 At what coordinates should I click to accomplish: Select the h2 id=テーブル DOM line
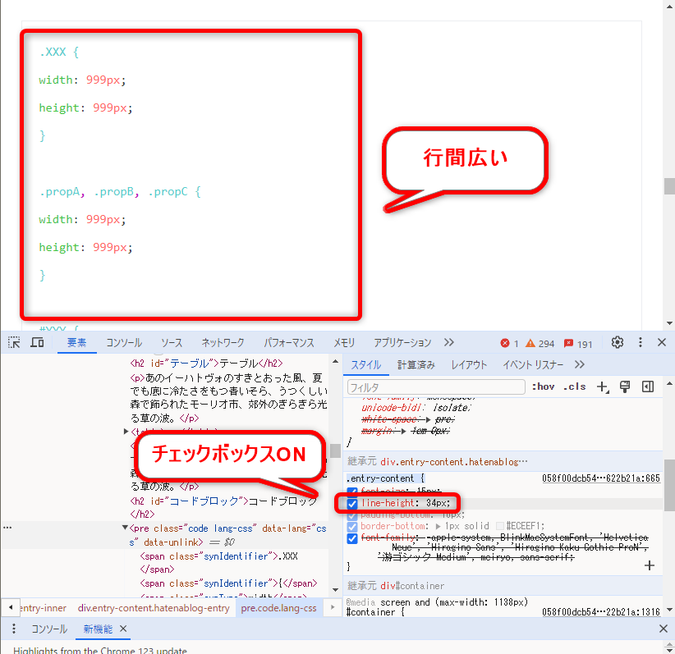pos(206,364)
